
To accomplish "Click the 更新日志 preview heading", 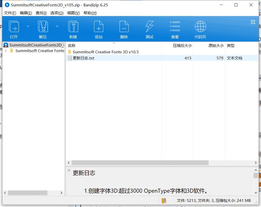I will (x=84, y=173).
